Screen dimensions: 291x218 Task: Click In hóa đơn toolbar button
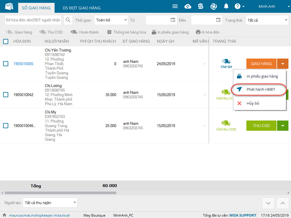coord(207,32)
